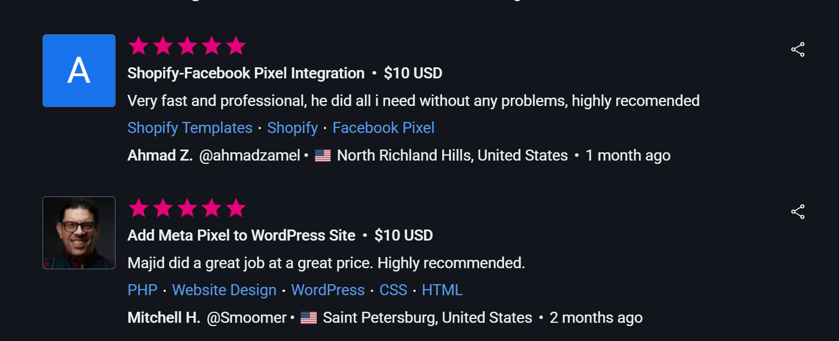Open the Add Meta Pixel to WordPress Site project

[242, 236]
